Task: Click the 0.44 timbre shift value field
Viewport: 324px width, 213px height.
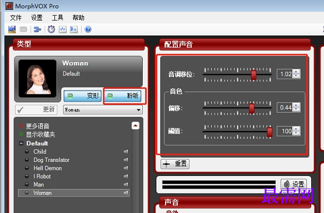Action: click(x=285, y=108)
